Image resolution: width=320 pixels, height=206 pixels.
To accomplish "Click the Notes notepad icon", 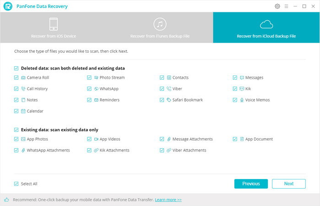I will pyautogui.click(x=23, y=100).
